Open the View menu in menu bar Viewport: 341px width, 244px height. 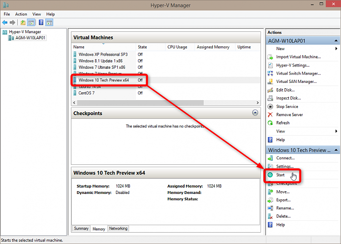[36, 14]
